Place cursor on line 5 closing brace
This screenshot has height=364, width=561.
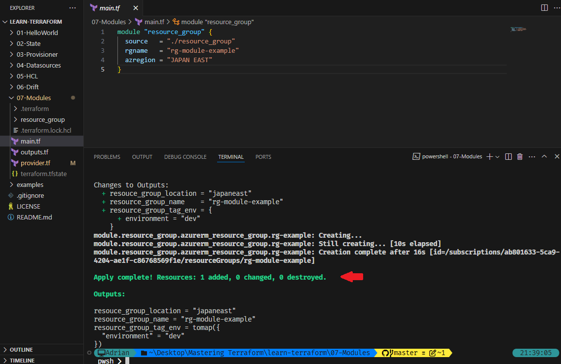coord(119,70)
